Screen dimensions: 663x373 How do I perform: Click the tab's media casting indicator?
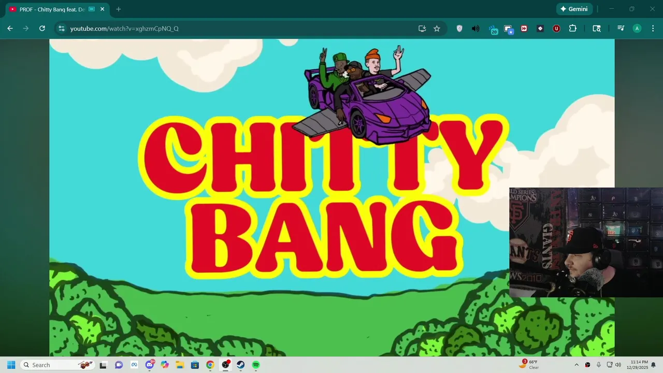(x=92, y=9)
